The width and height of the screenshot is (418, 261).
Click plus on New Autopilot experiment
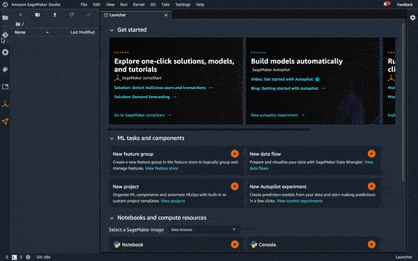[x=371, y=187]
